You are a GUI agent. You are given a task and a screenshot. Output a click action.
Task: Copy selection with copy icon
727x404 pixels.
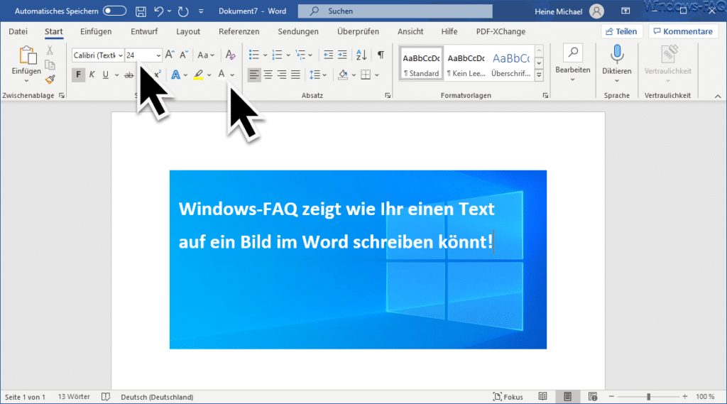point(50,65)
